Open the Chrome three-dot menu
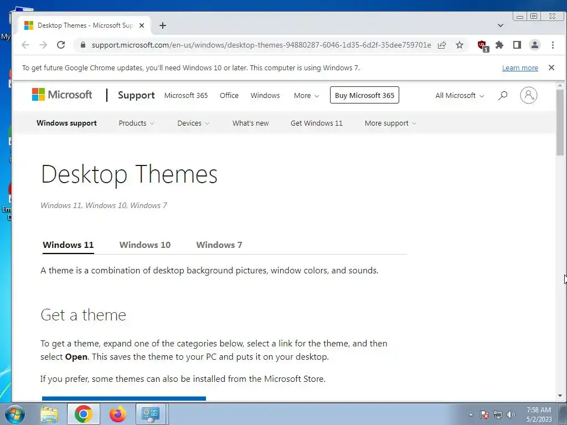 553,45
